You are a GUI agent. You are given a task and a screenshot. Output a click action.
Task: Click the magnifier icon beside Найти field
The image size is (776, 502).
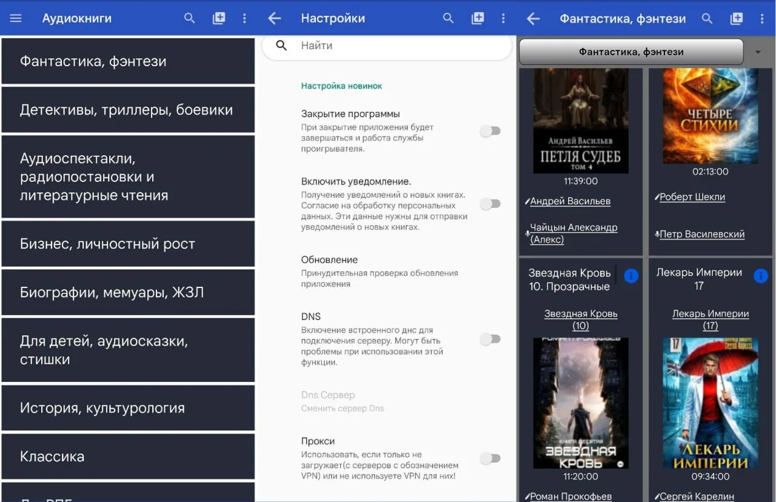tap(281, 45)
